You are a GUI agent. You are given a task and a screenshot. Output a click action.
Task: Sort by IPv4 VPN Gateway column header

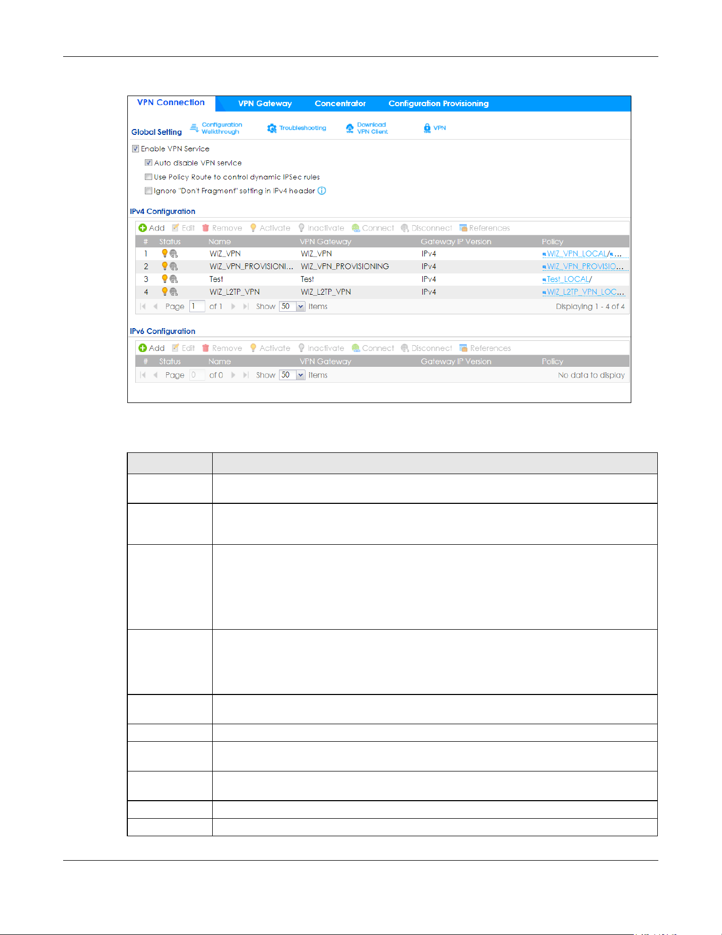coord(325,242)
